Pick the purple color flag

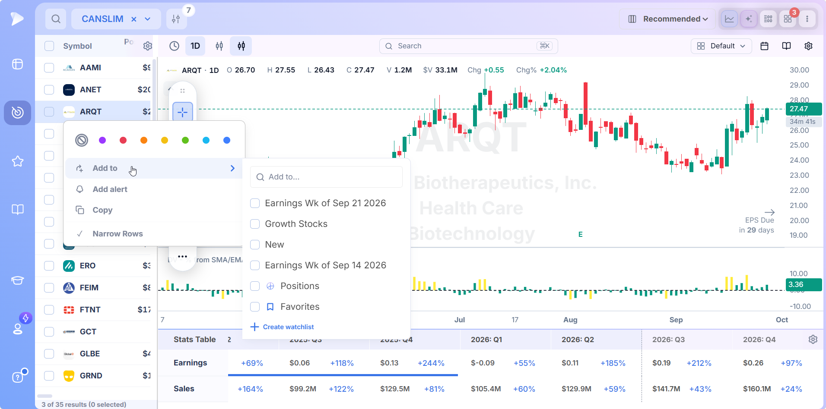coord(102,140)
